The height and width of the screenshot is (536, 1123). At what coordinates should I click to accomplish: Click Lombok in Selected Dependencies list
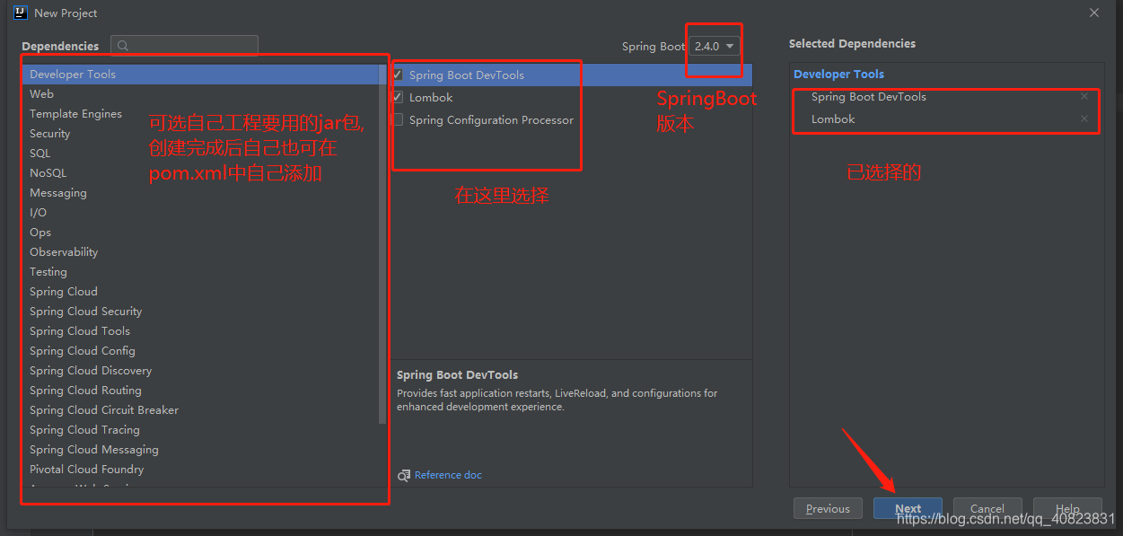[x=833, y=119]
